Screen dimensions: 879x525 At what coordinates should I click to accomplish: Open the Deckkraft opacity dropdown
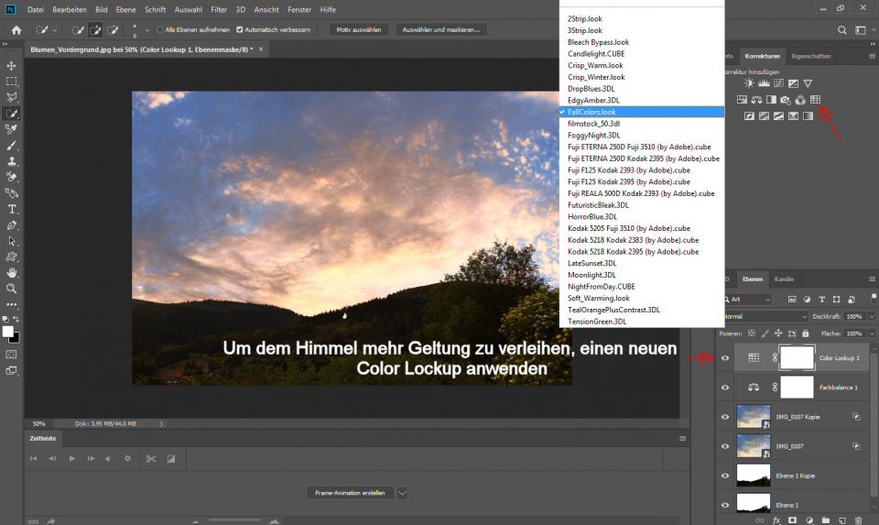[870, 316]
